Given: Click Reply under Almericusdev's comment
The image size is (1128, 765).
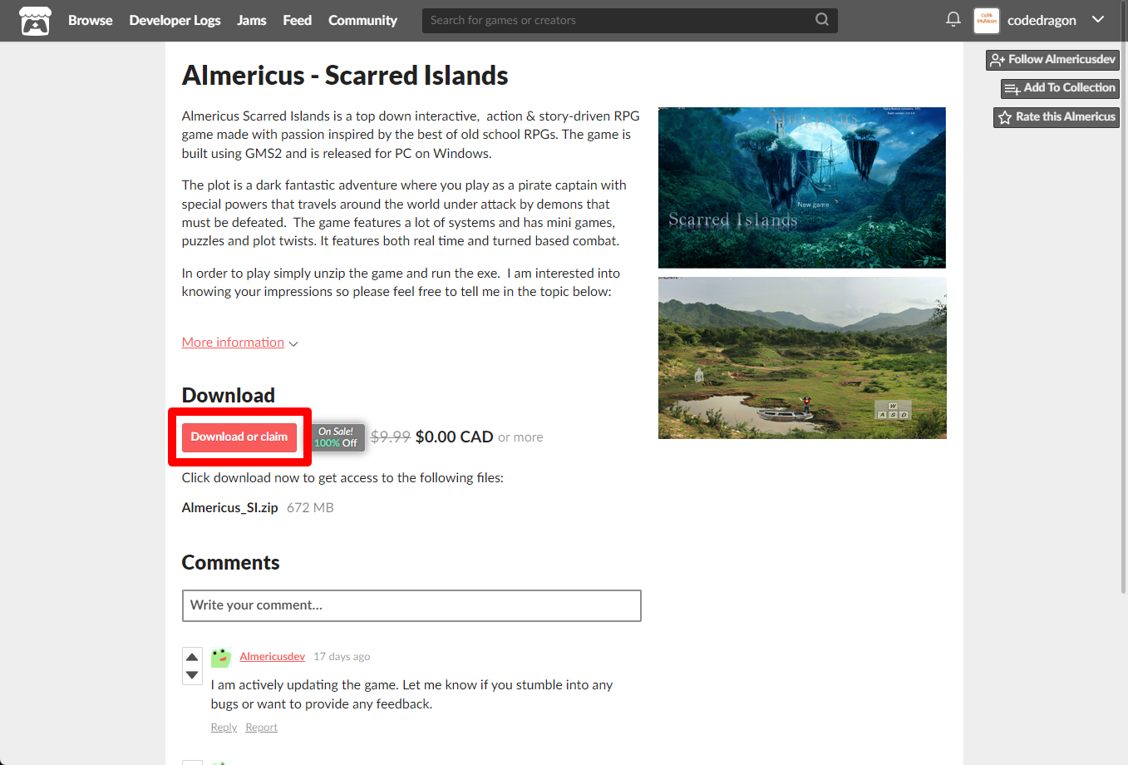Looking at the screenshot, I should click(224, 728).
